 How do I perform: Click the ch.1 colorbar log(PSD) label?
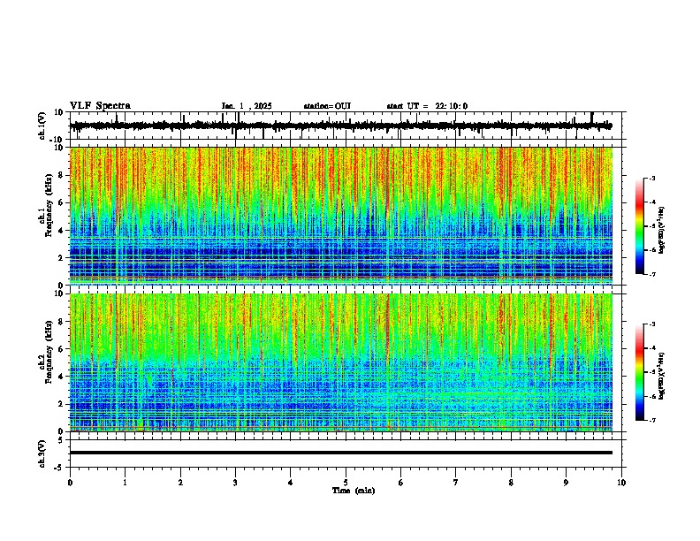[x=662, y=231]
